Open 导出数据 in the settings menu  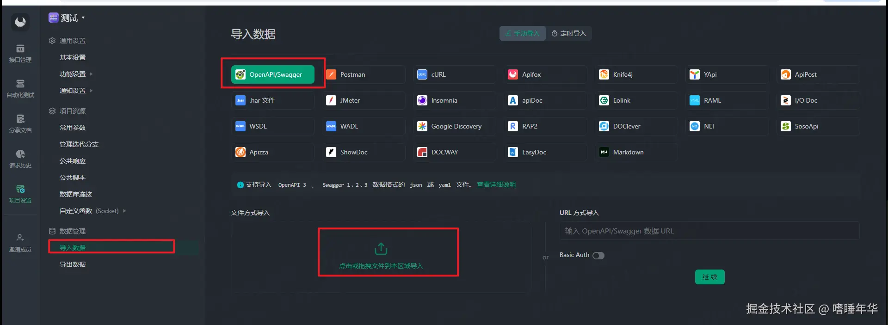(73, 264)
